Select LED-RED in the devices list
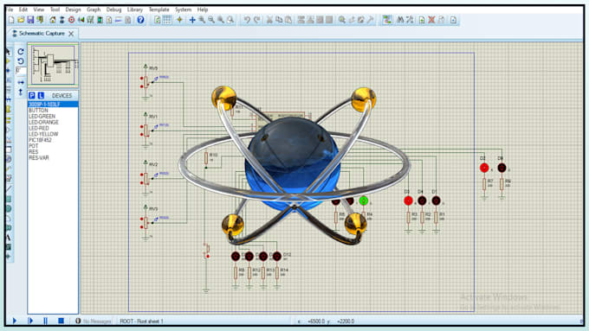Image resolution: width=589 pixels, height=331 pixels. [38, 128]
